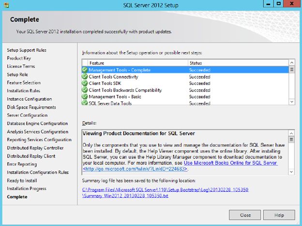
Task: Select the Client Tools Connectivity row
Action: click(185, 76)
